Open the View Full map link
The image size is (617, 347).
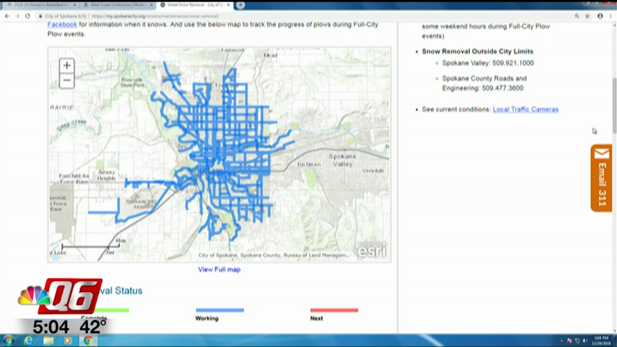(219, 269)
